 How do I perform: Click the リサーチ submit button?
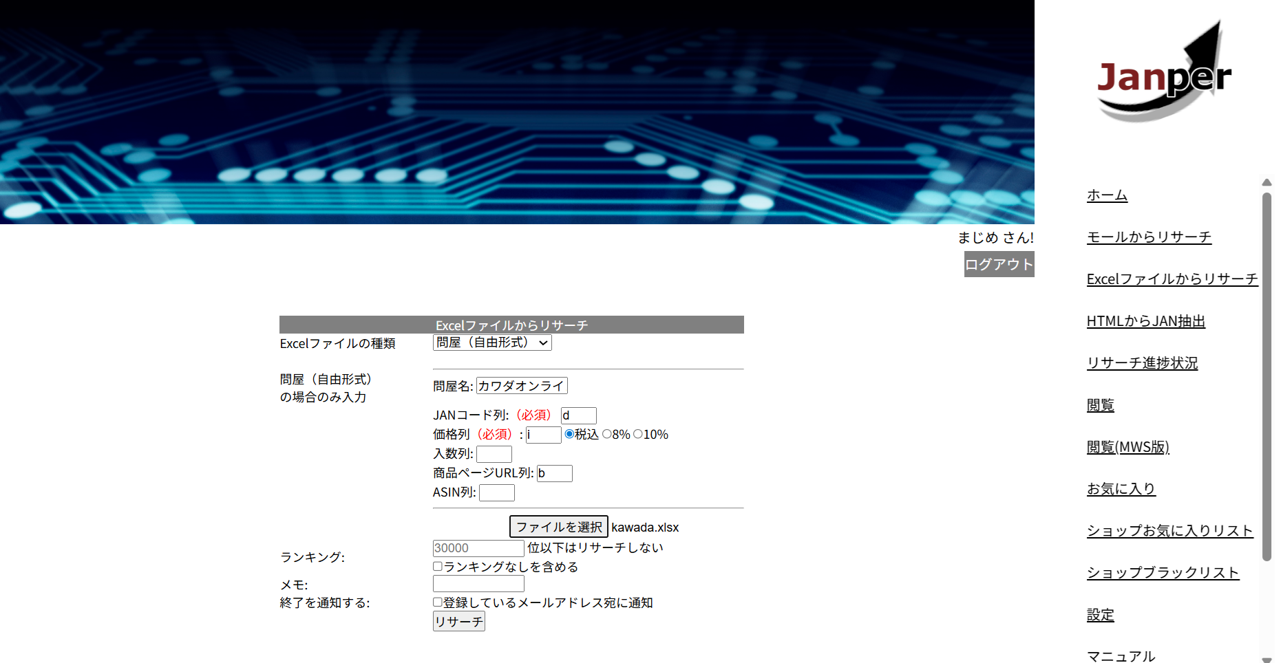(x=458, y=622)
